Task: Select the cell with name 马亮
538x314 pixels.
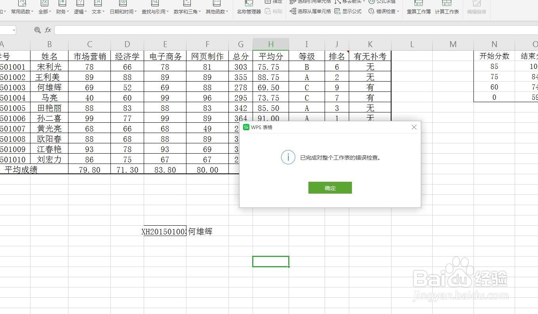Action: pyautogui.click(x=49, y=98)
